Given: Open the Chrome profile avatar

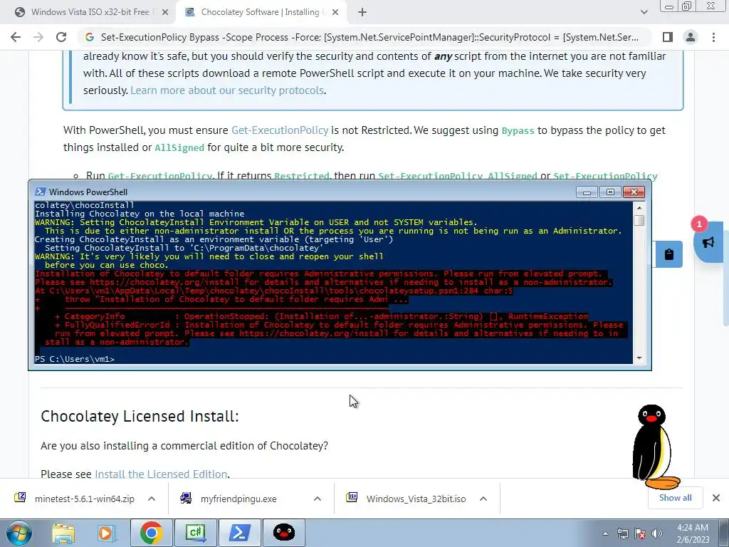Looking at the screenshot, I should [691, 37].
